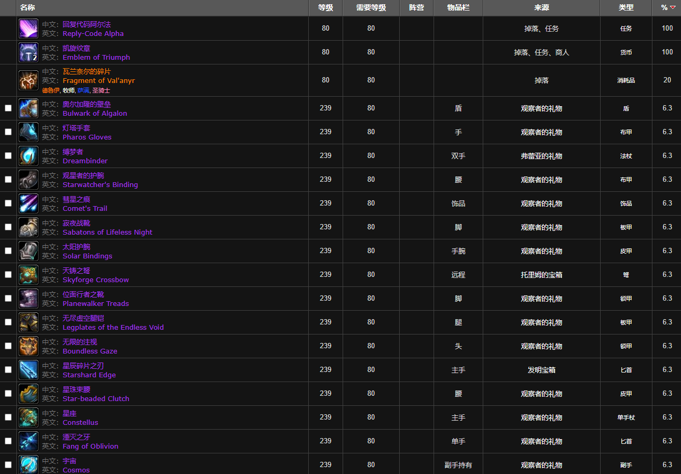The width and height of the screenshot is (681, 474).
Task: Select the Starshard Edge row checkbox
Action: pyautogui.click(x=8, y=369)
